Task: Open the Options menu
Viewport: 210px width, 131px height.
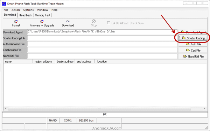Action: click(x=28, y=10)
